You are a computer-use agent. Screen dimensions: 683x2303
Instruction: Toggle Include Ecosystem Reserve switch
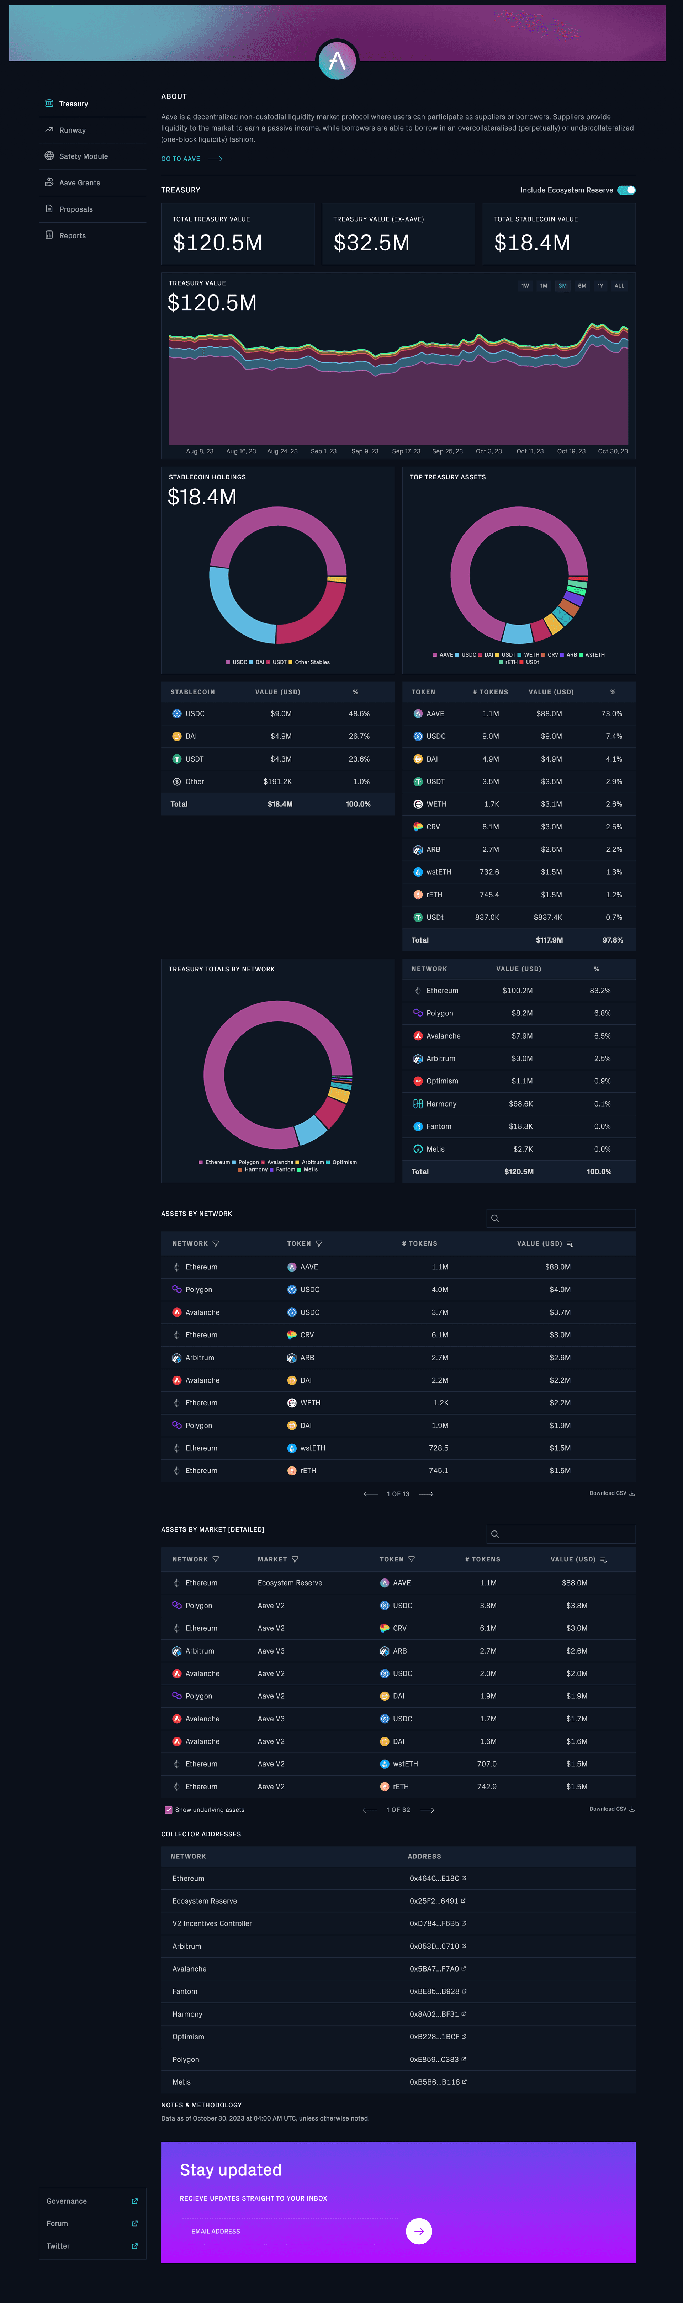[x=627, y=190]
